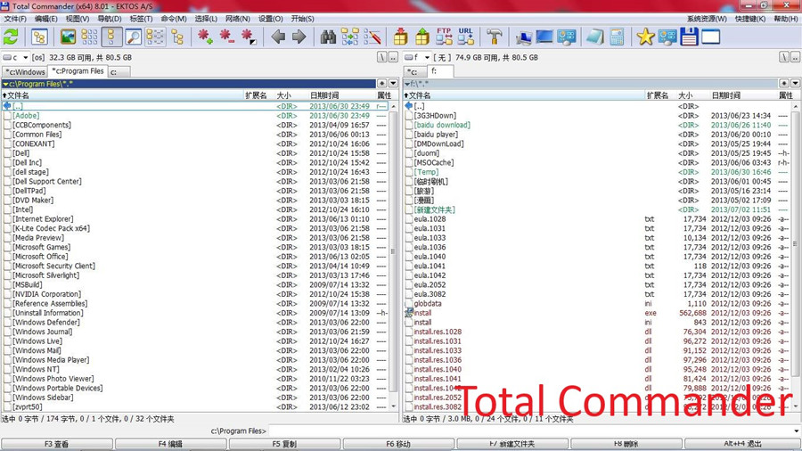Click the F8 删除 button
802x451 pixels.
pyautogui.click(x=626, y=444)
